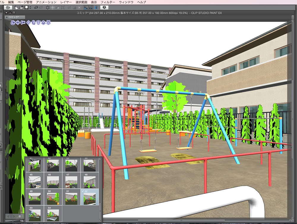Toggle snap to grid in the toolbar
The height and width of the screenshot is (224, 297).
point(96,7)
